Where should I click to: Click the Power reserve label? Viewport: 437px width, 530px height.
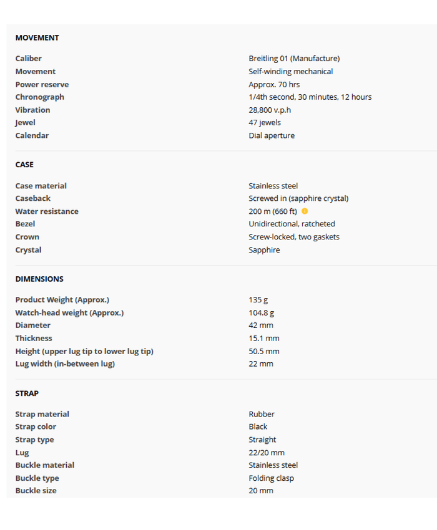pos(42,84)
